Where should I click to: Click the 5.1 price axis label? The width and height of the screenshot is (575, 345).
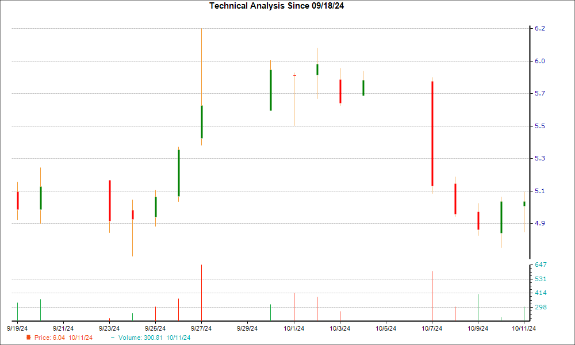[x=540, y=191]
